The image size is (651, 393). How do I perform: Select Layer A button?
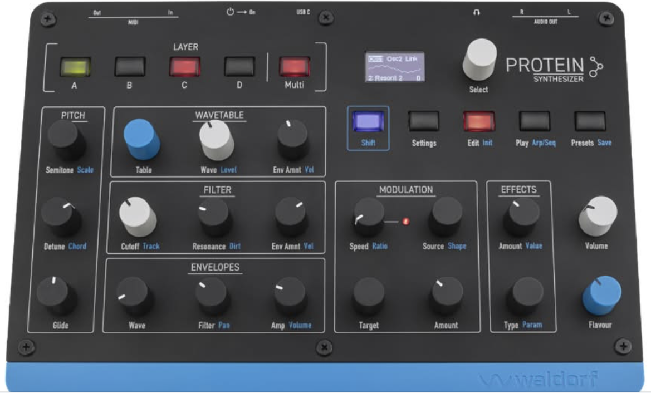coord(75,67)
